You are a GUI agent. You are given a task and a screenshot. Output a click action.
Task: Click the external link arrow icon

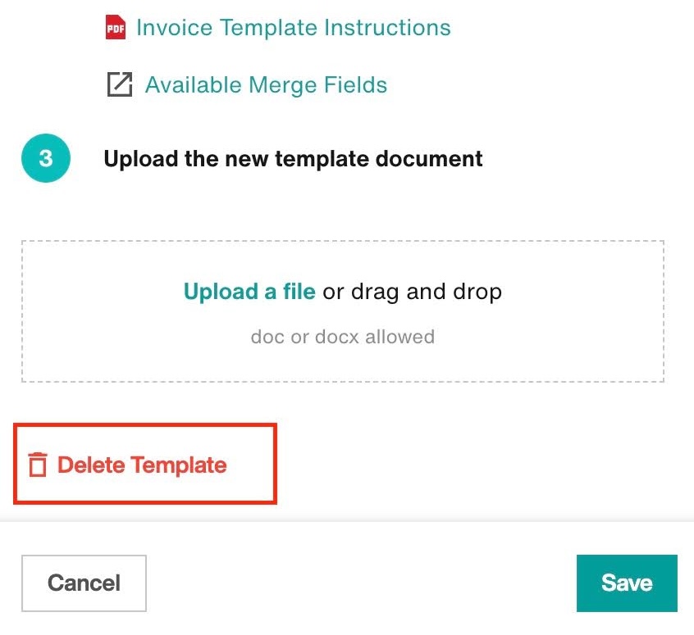tap(120, 84)
